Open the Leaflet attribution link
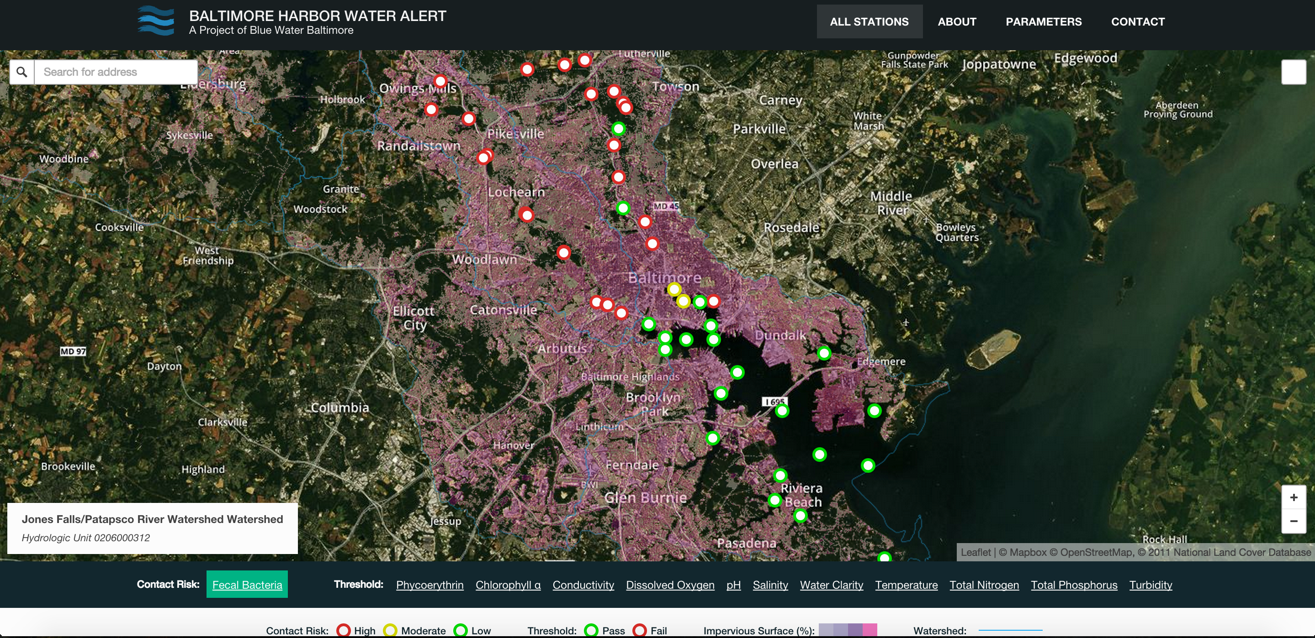 pos(976,552)
